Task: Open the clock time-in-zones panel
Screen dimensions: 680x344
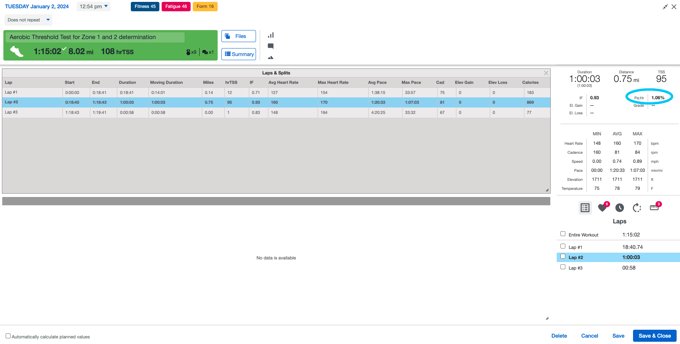Action: [x=619, y=208]
